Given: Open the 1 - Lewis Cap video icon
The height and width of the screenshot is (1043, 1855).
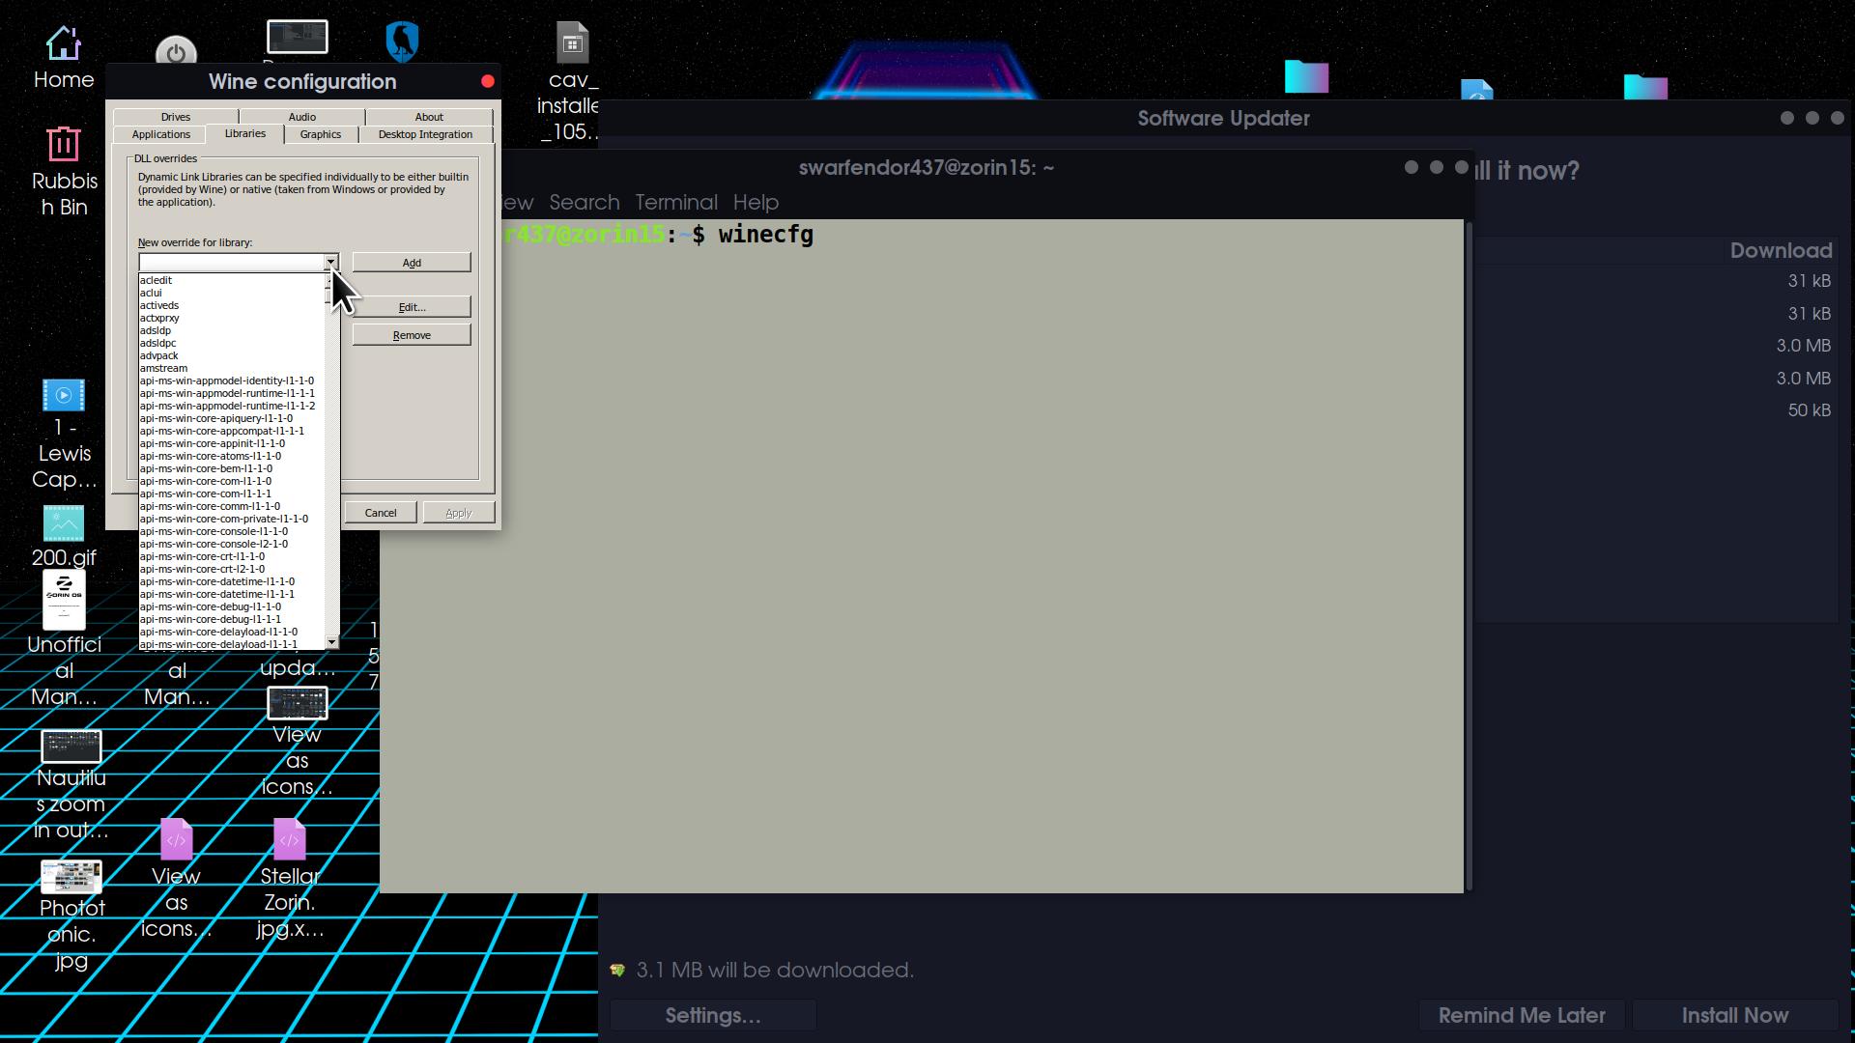Looking at the screenshot, I should (64, 396).
